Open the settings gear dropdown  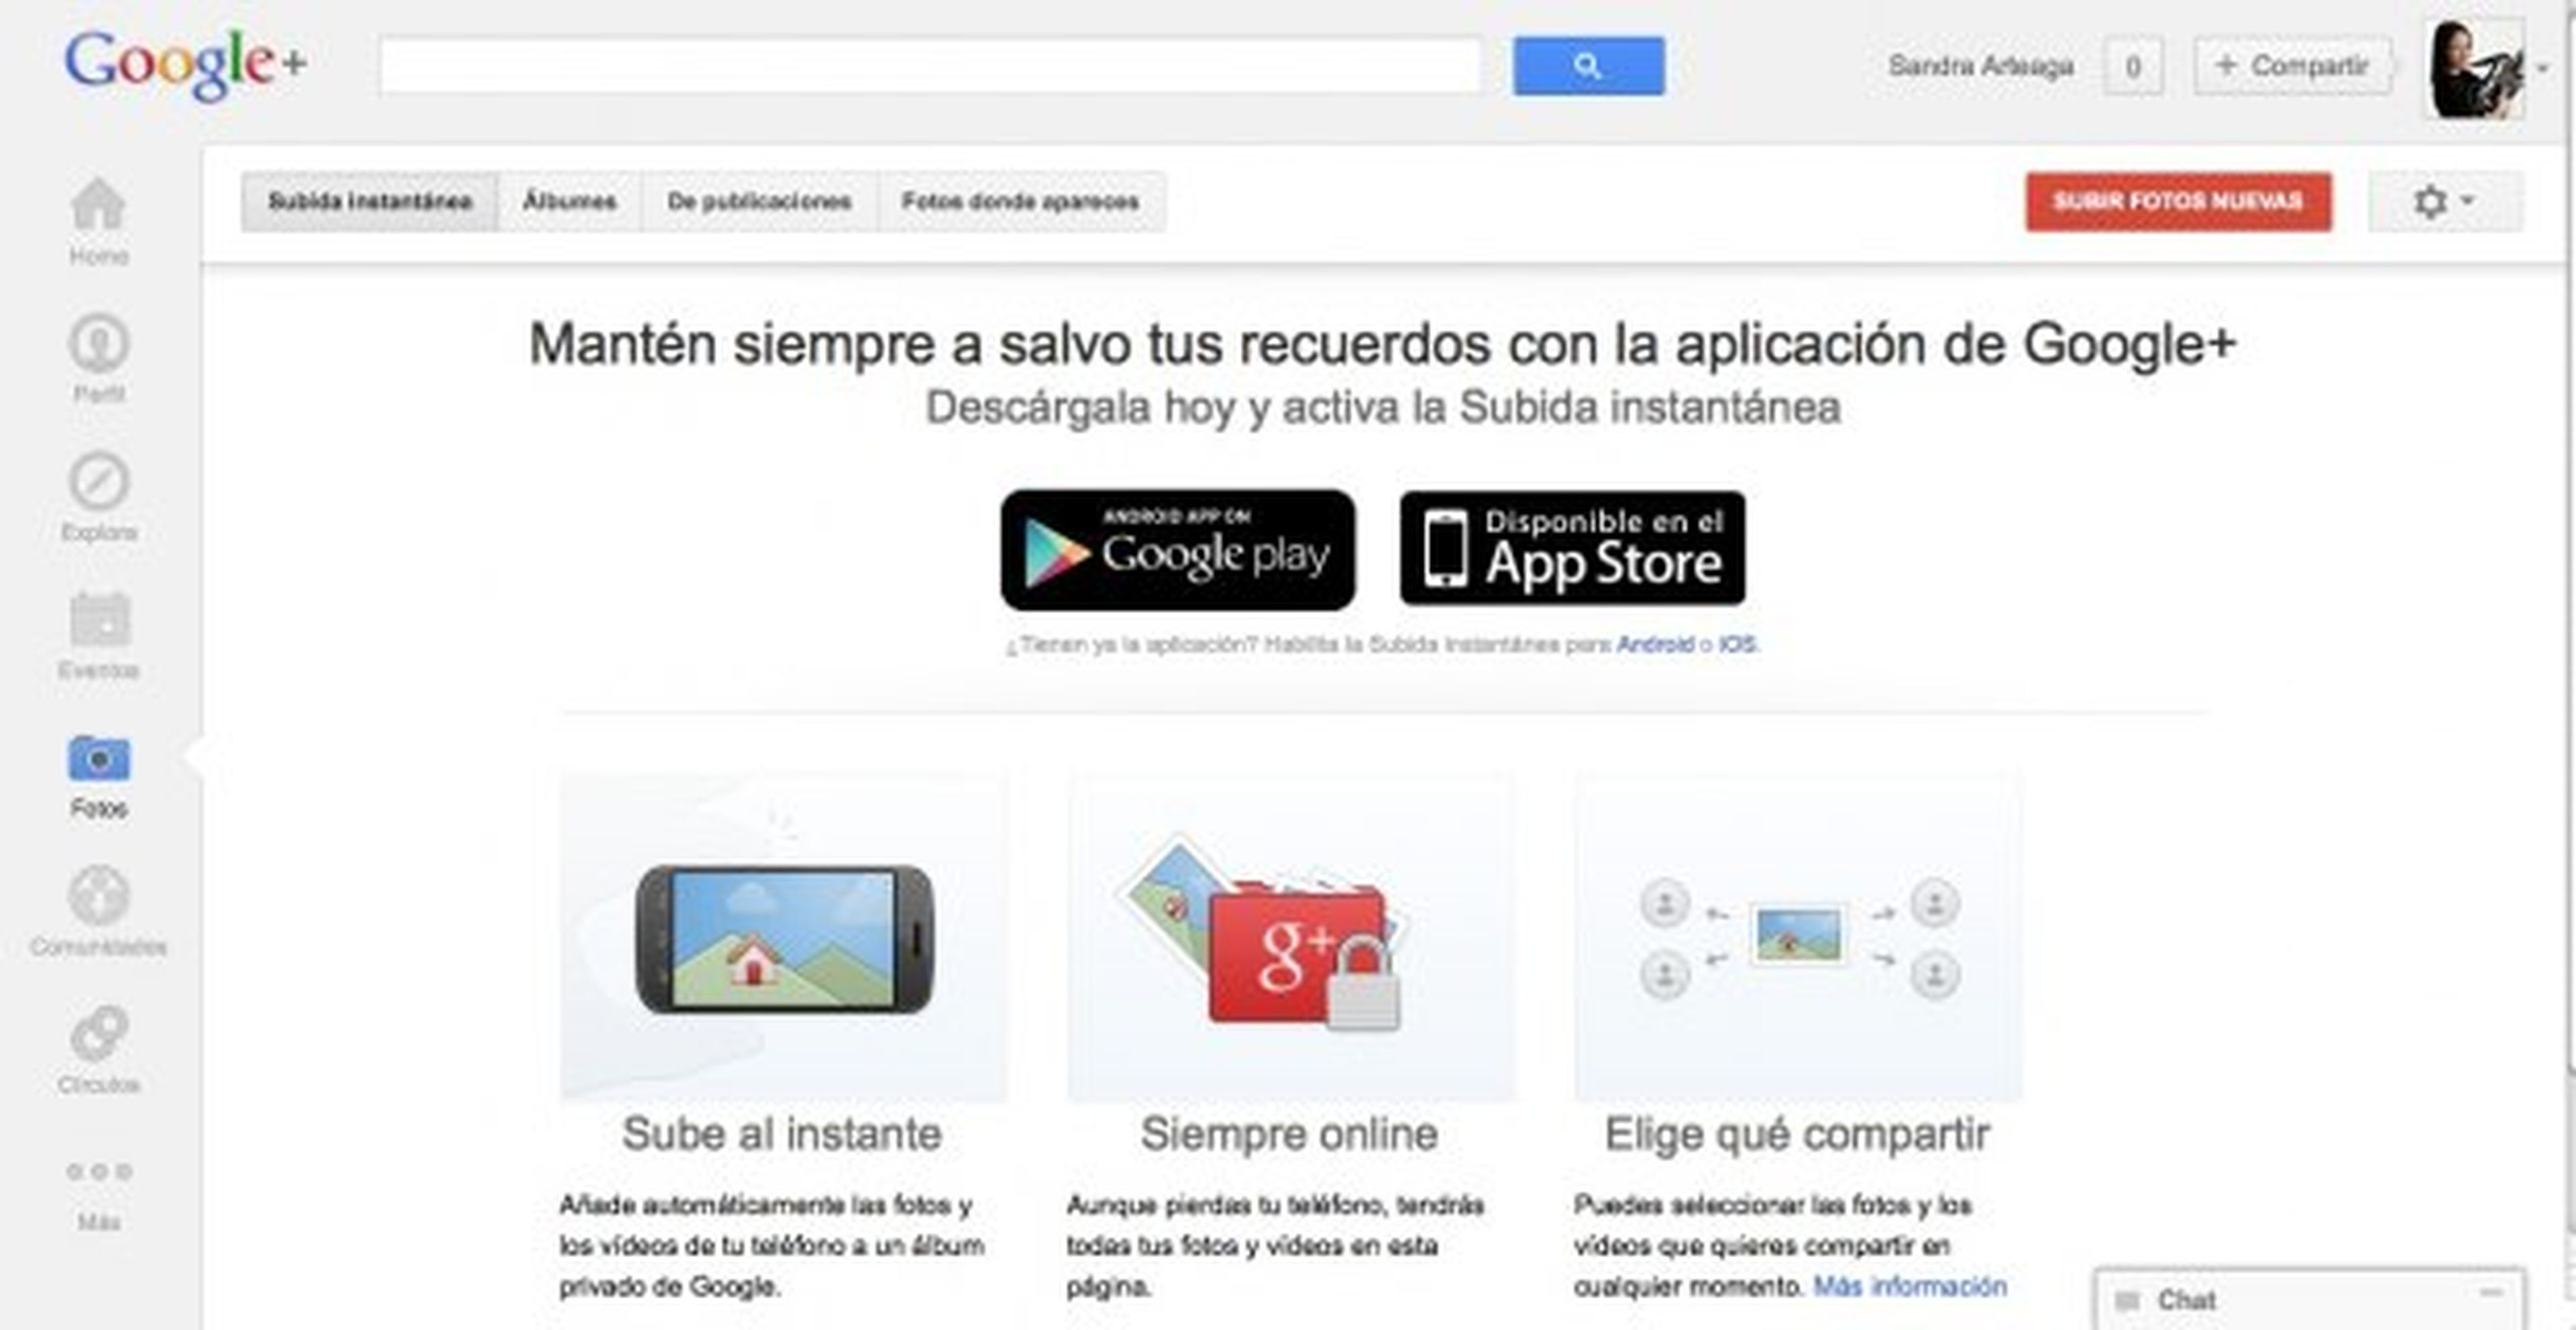coord(2444,202)
